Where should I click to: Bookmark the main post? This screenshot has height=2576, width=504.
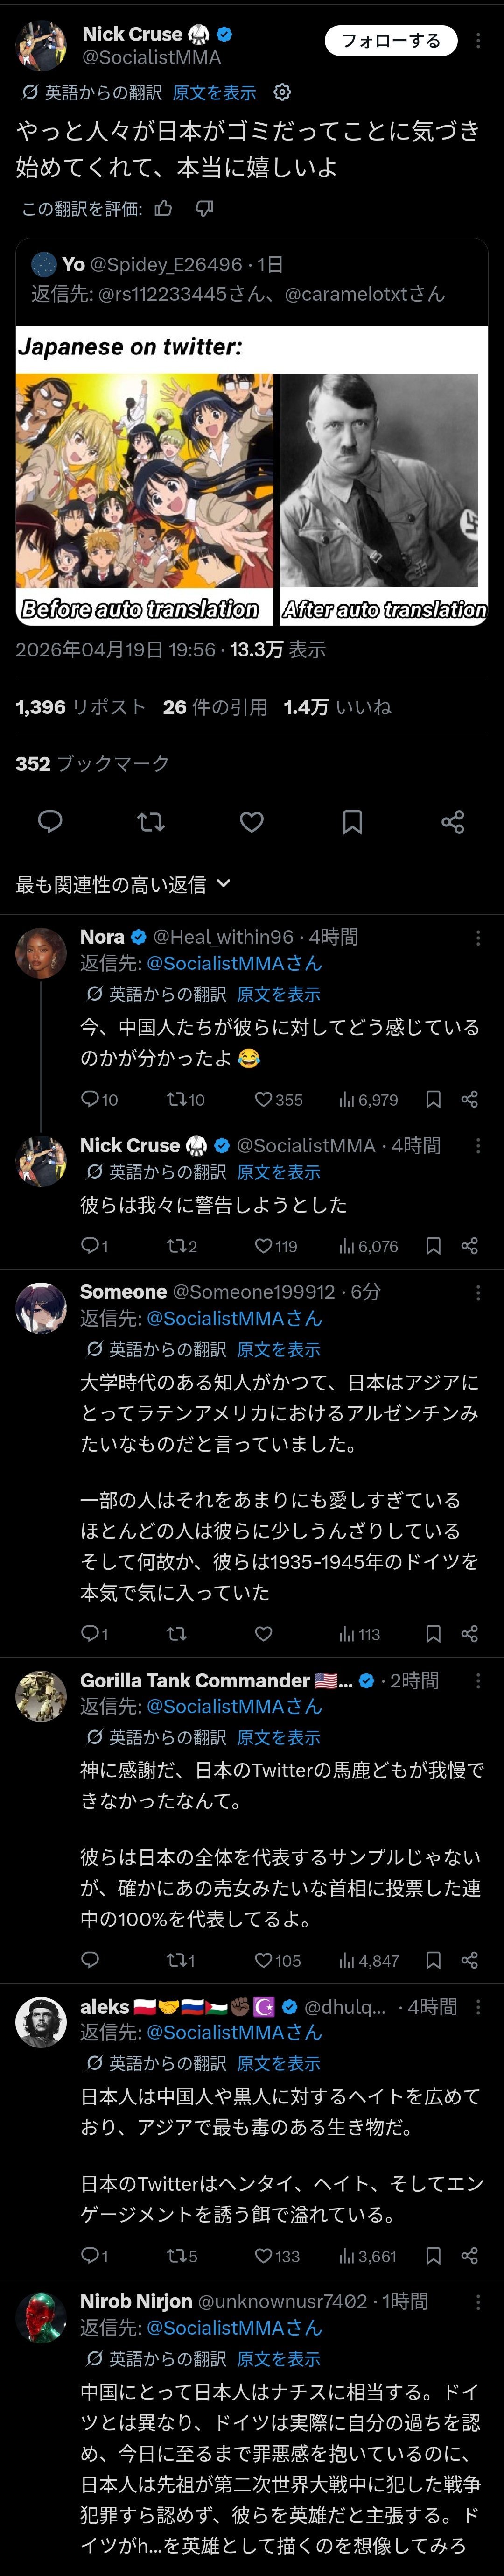(352, 821)
